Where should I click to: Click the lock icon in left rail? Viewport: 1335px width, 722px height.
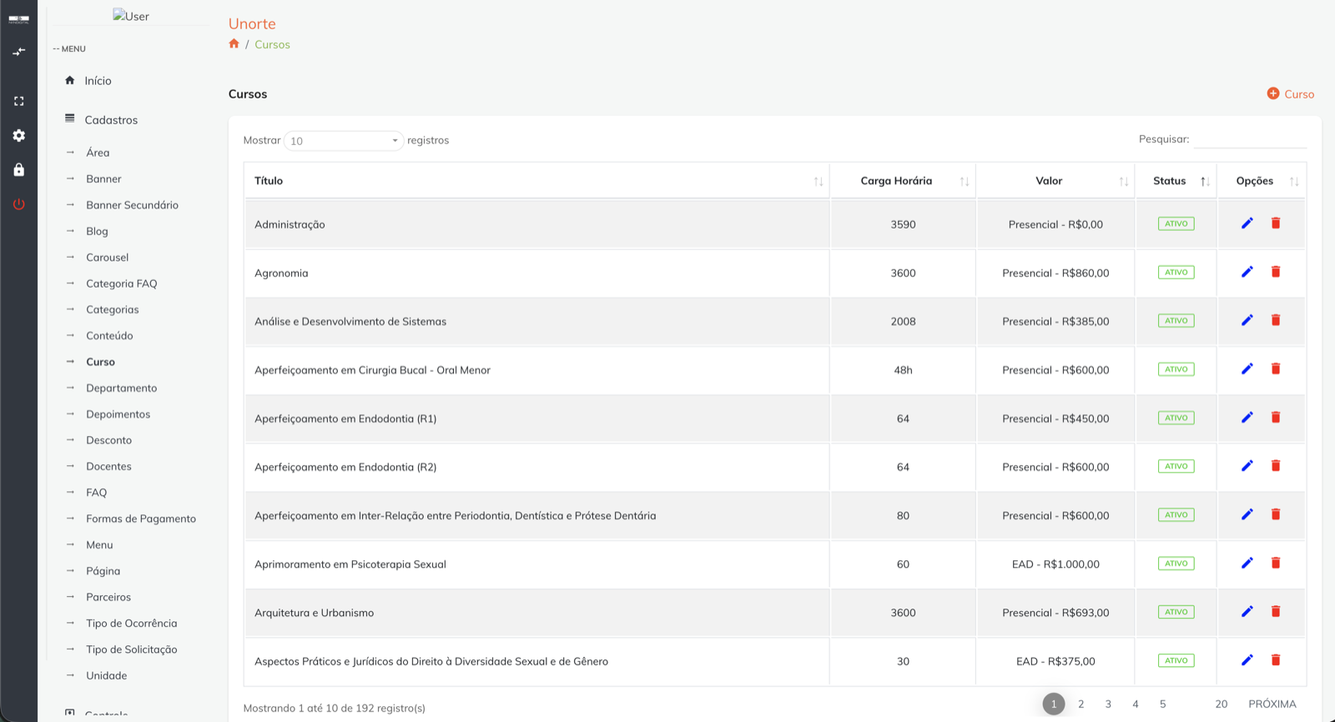(19, 170)
